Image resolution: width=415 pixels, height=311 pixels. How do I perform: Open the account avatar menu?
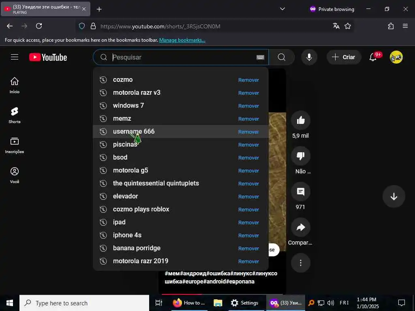pos(396,57)
